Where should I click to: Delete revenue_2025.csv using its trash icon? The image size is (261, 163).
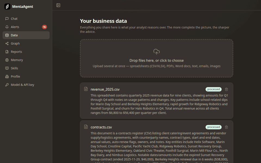click(226, 89)
